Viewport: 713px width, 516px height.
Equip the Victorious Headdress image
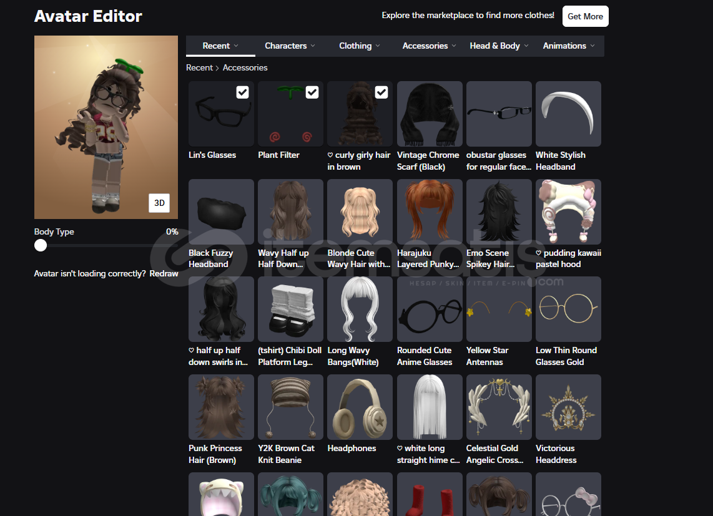pyautogui.click(x=568, y=407)
